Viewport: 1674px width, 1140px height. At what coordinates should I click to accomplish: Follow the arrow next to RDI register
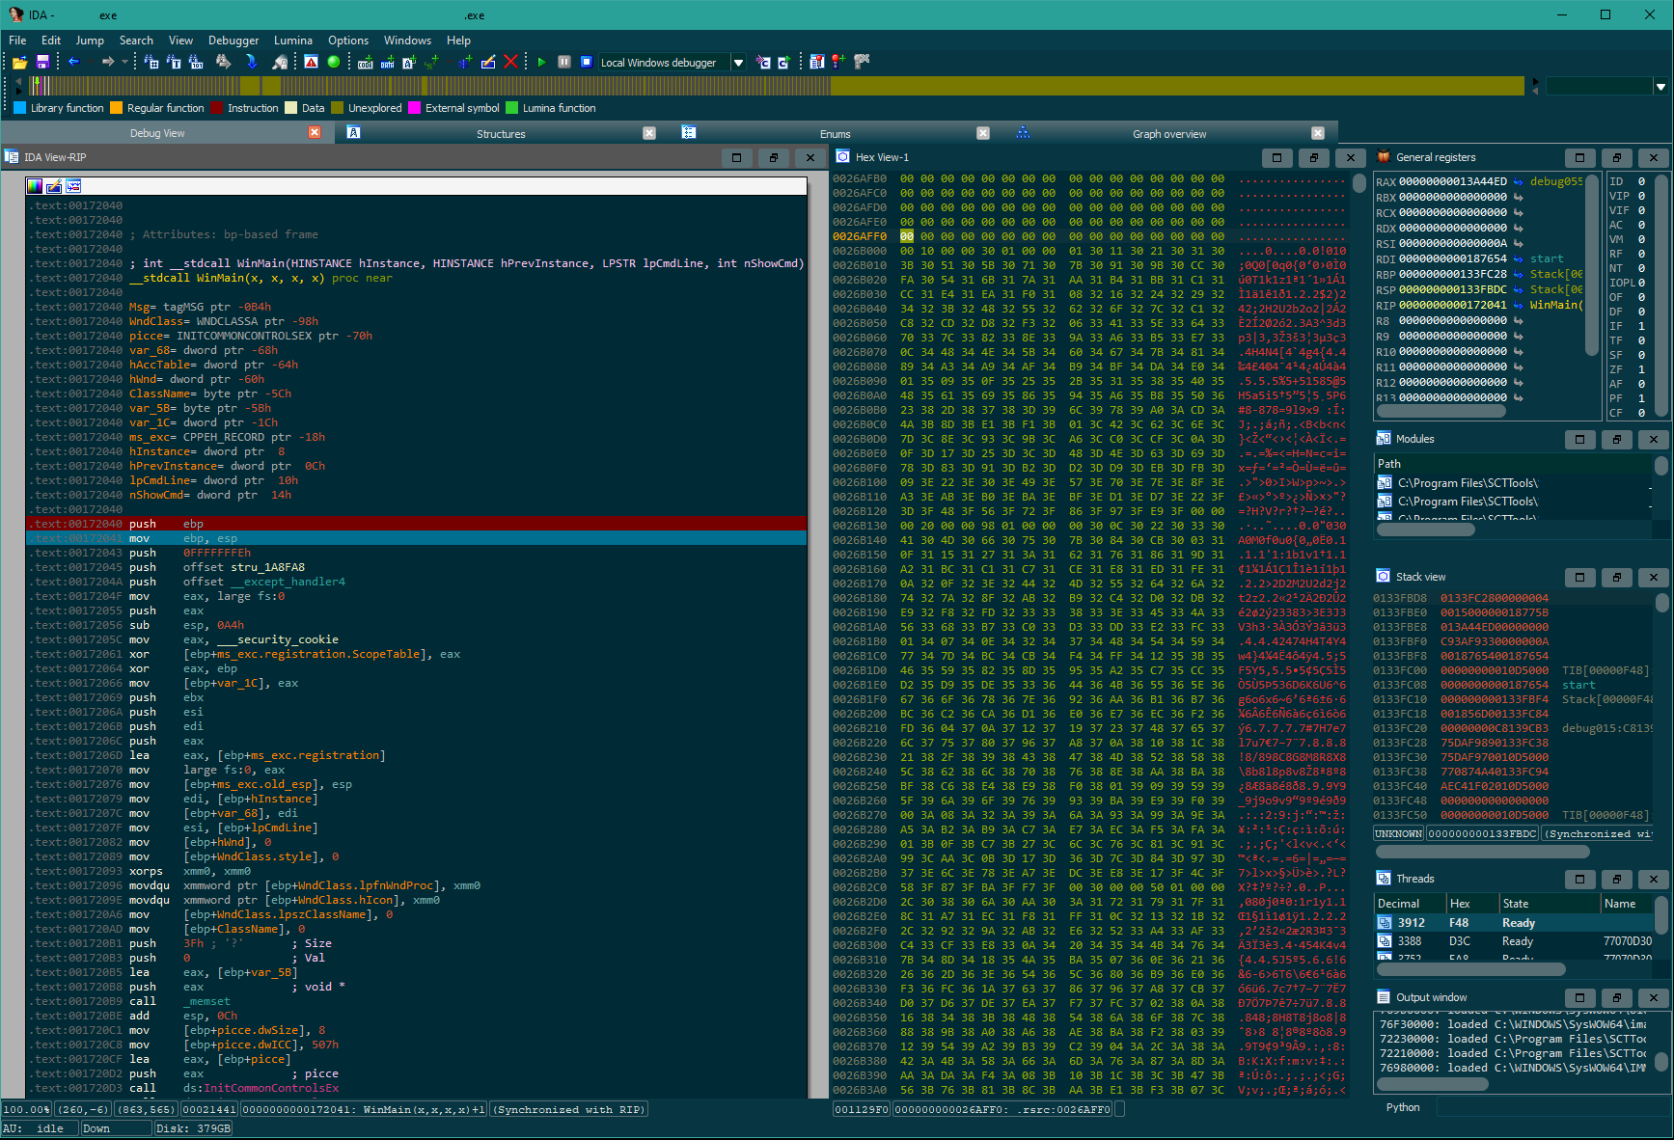(1518, 258)
